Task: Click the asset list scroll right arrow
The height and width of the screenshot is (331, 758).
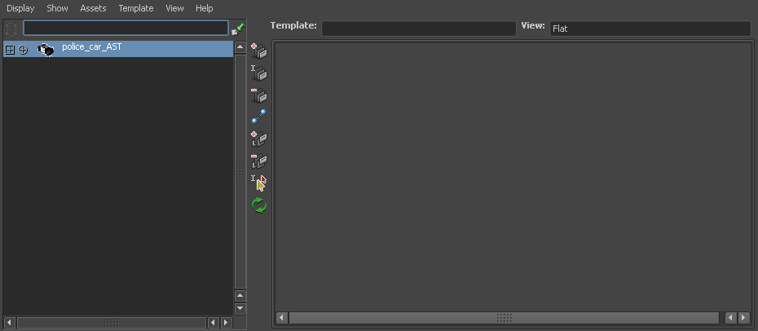Action: tap(226, 322)
